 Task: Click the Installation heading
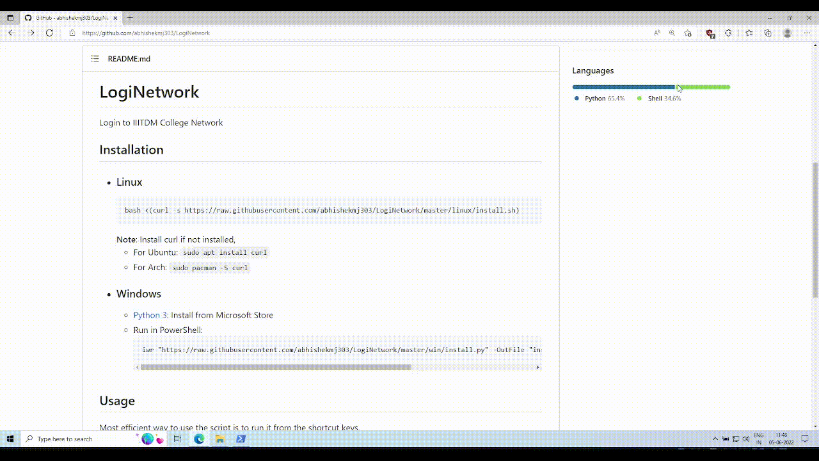(x=131, y=149)
